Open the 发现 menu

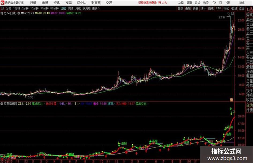[69, 3]
